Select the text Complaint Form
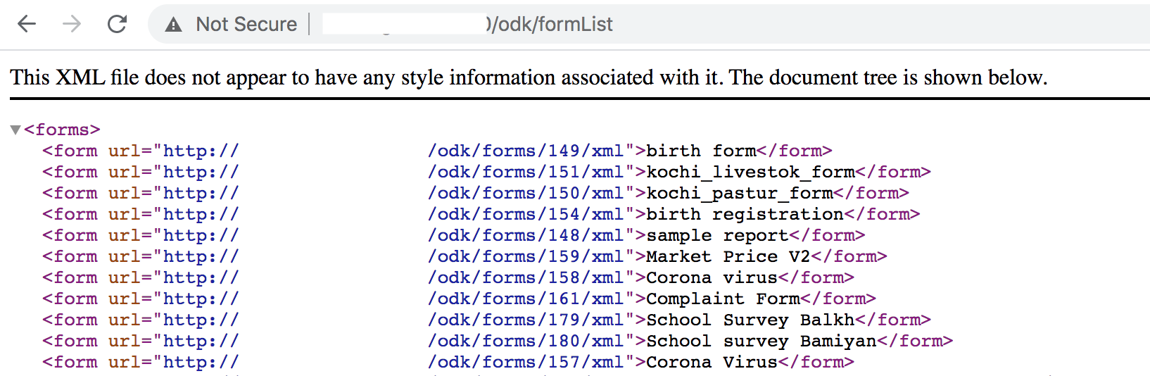1150x376 pixels. click(x=724, y=299)
